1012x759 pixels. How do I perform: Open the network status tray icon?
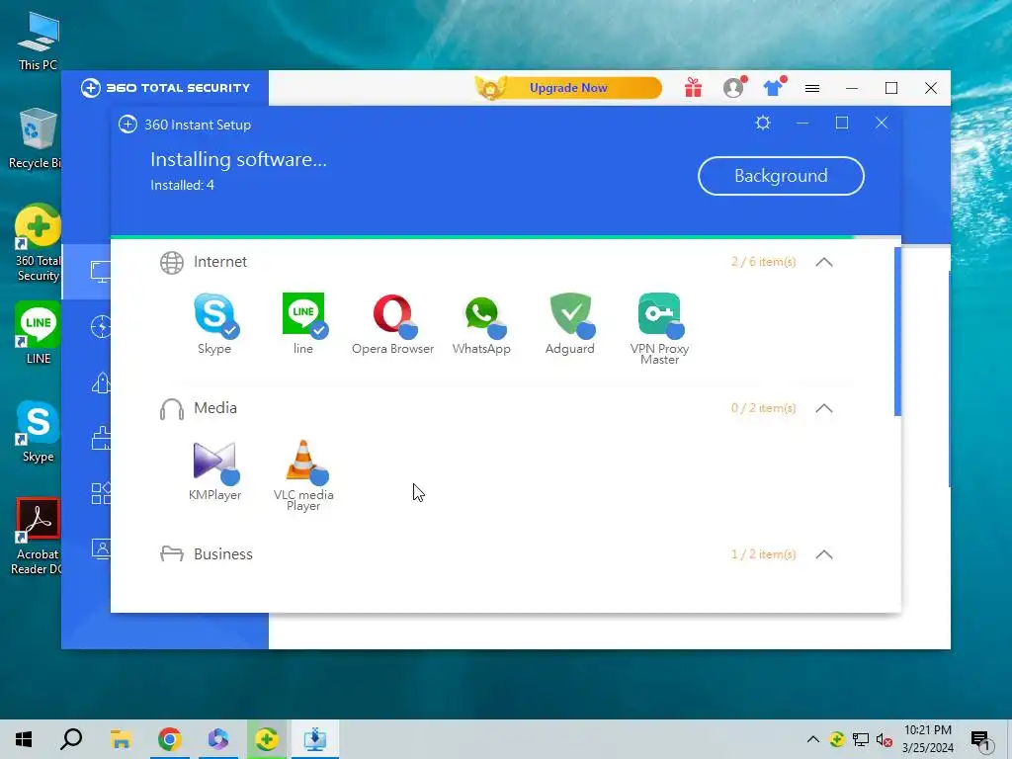[861, 739]
